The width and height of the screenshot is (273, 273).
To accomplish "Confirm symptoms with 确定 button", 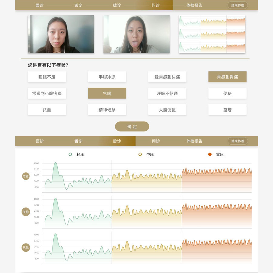I will tap(132, 126).
